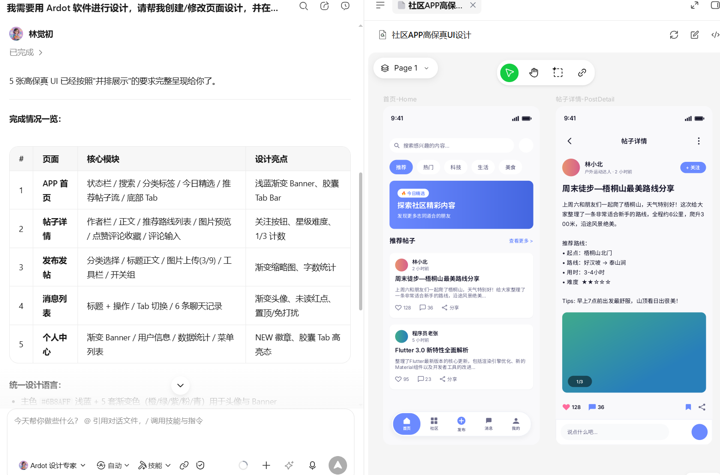
Task: Click the search icon in chat header
Action: click(x=303, y=6)
